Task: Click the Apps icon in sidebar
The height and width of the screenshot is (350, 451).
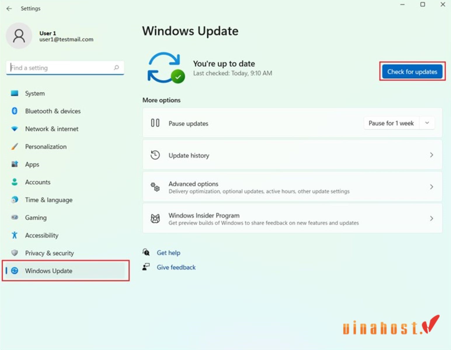Action: coord(15,164)
